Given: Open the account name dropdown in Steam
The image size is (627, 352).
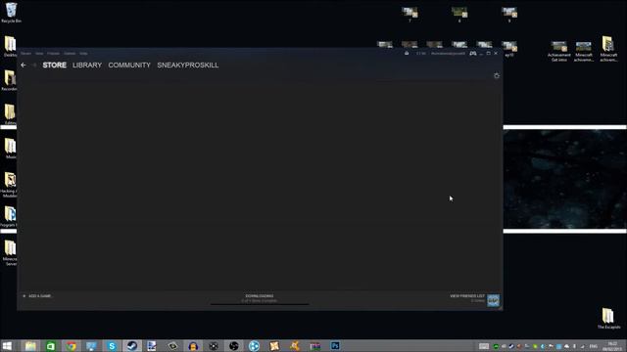Looking at the screenshot, I should tap(448, 53).
